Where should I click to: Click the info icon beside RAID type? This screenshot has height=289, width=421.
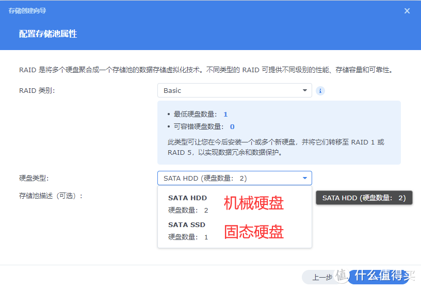(320, 91)
